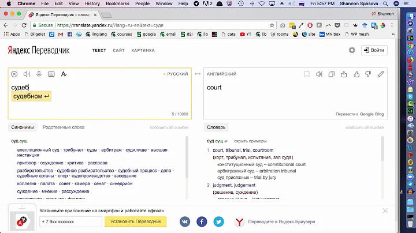
Task: Click the Войти login button
Action: pos(374,50)
